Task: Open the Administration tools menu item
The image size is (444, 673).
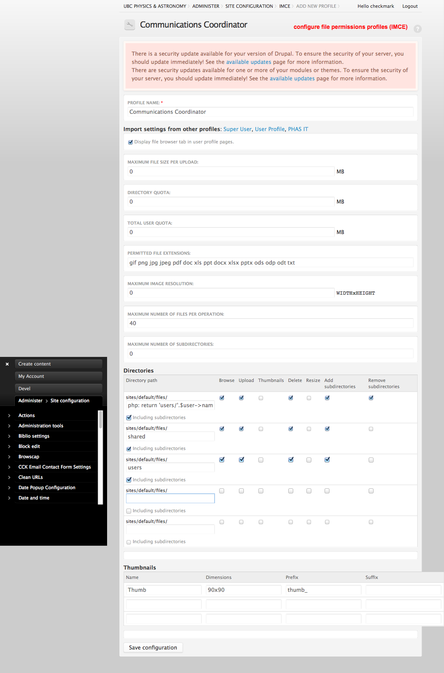Action: coord(41,426)
